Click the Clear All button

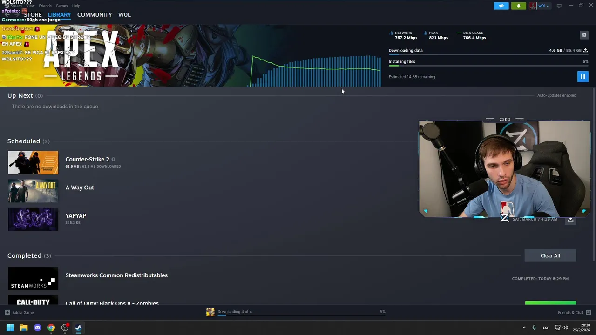(550, 255)
